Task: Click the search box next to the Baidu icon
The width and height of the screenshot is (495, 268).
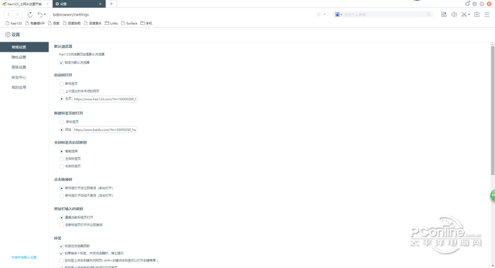Action: (385, 15)
